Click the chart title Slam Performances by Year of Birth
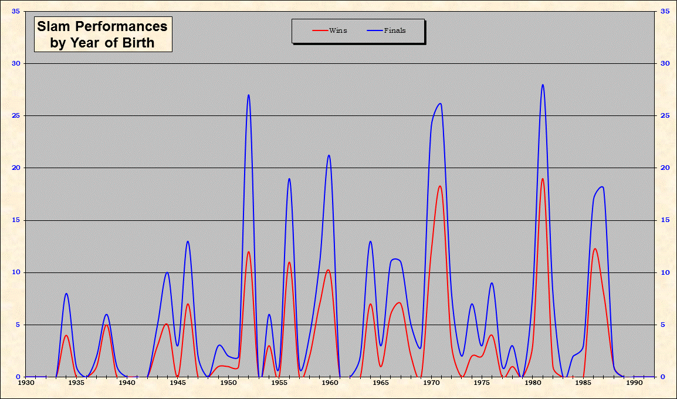 [x=102, y=35]
